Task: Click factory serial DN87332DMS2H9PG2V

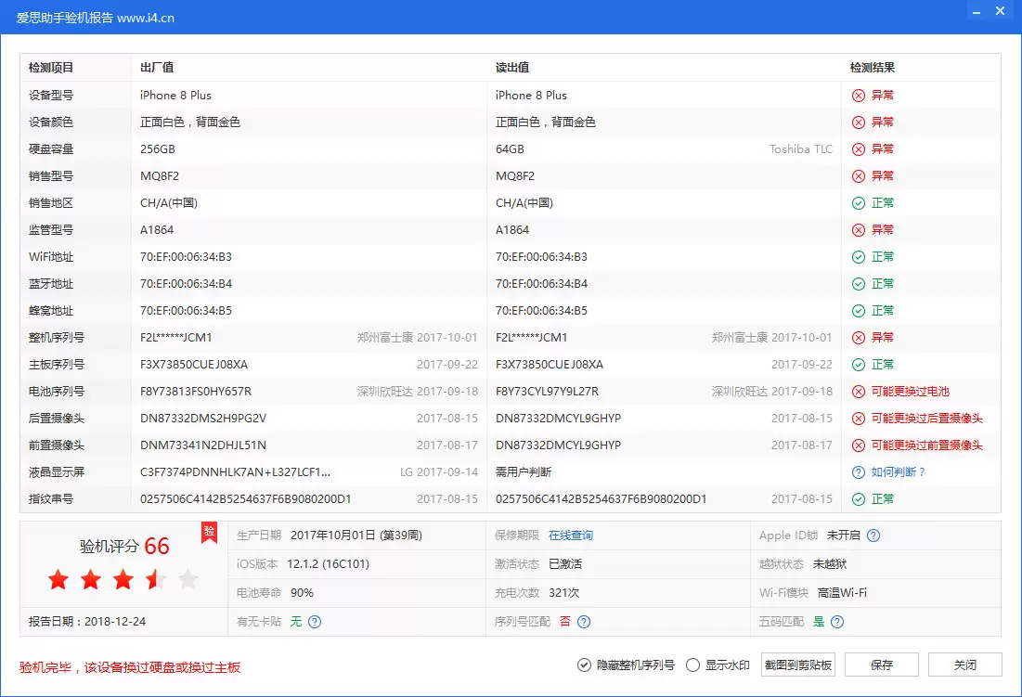Action: 203,419
